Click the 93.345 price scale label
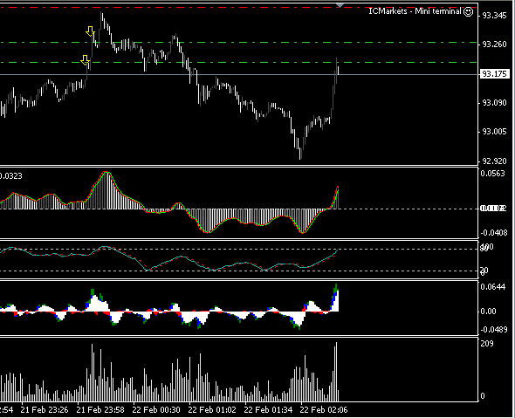Screen dimensions: 515x418 (494, 16)
